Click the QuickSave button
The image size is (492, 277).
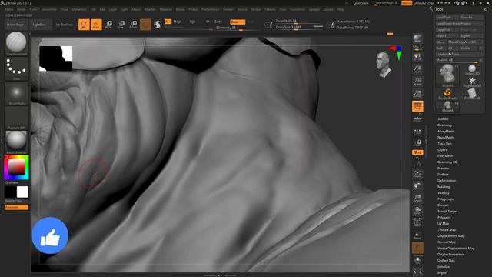[x=361, y=3]
